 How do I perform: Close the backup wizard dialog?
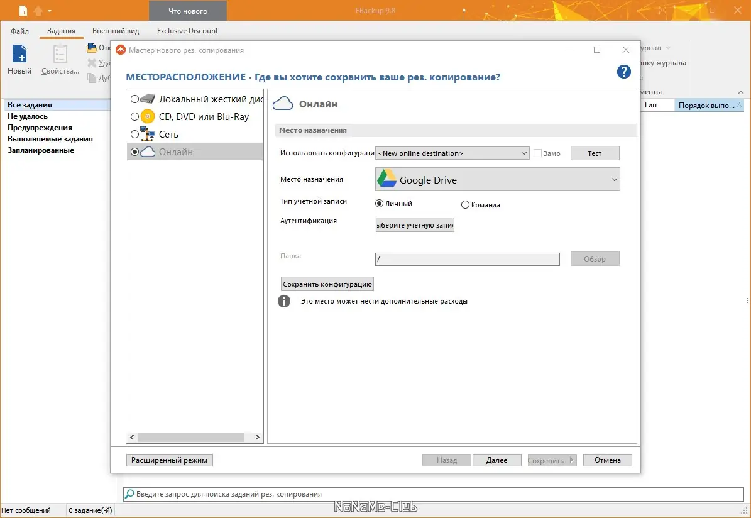[x=625, y=50]
